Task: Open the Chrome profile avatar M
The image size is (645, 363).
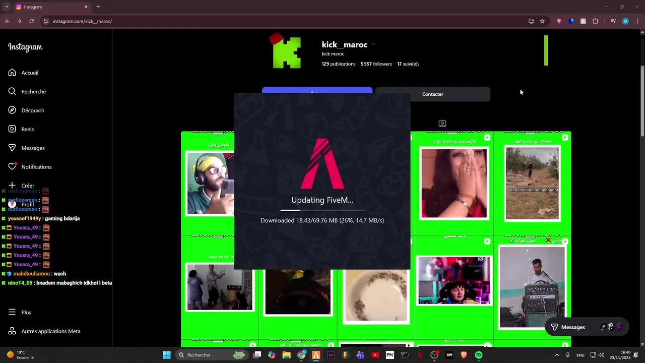Action: click(625, 21)
